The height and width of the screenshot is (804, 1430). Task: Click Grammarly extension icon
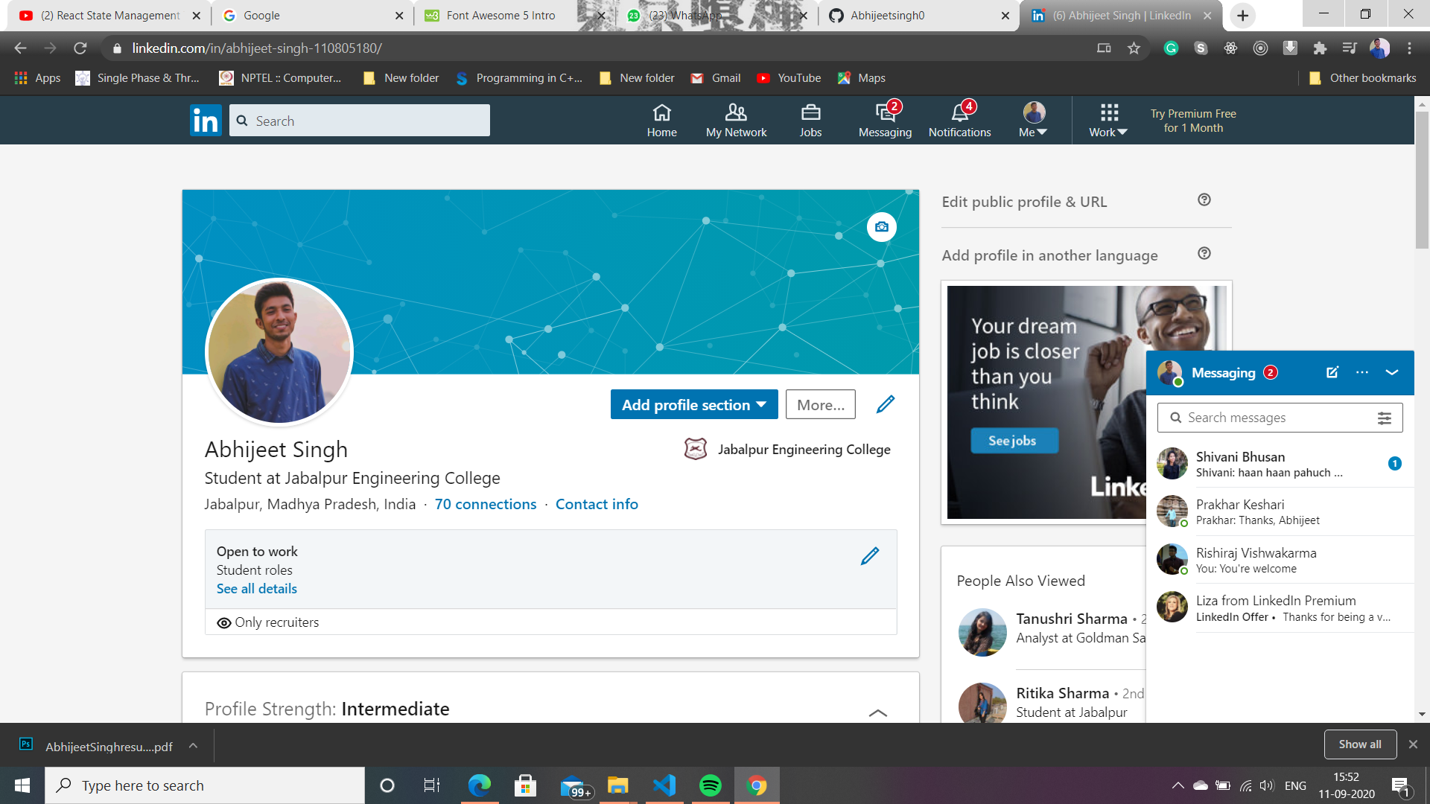click(x=1171, y=48)
